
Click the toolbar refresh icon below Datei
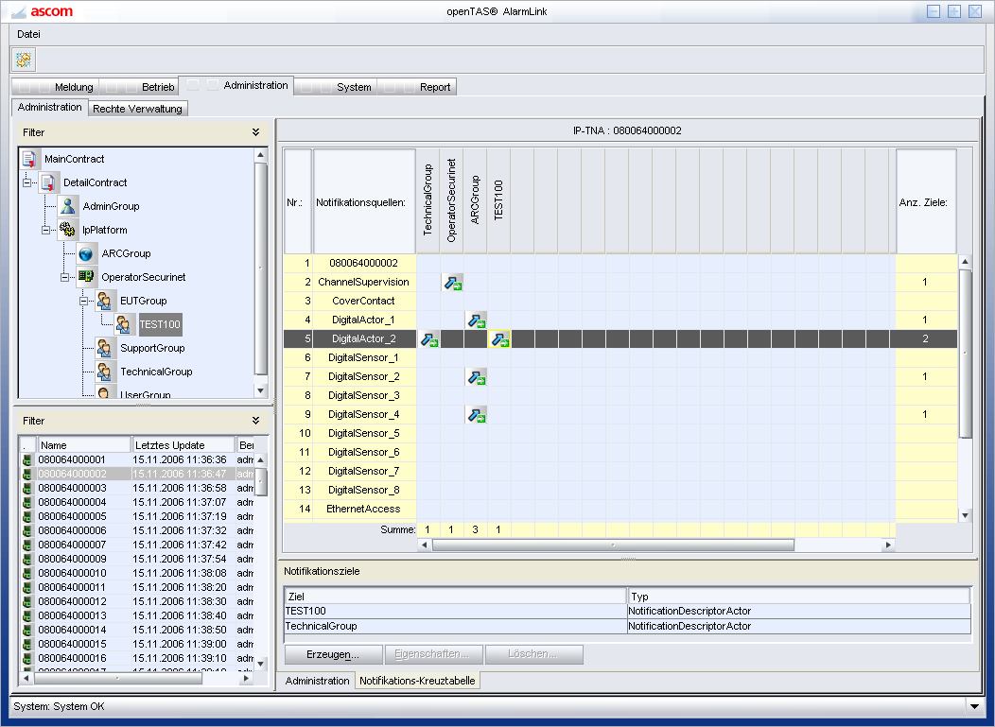tap(24, 60)
